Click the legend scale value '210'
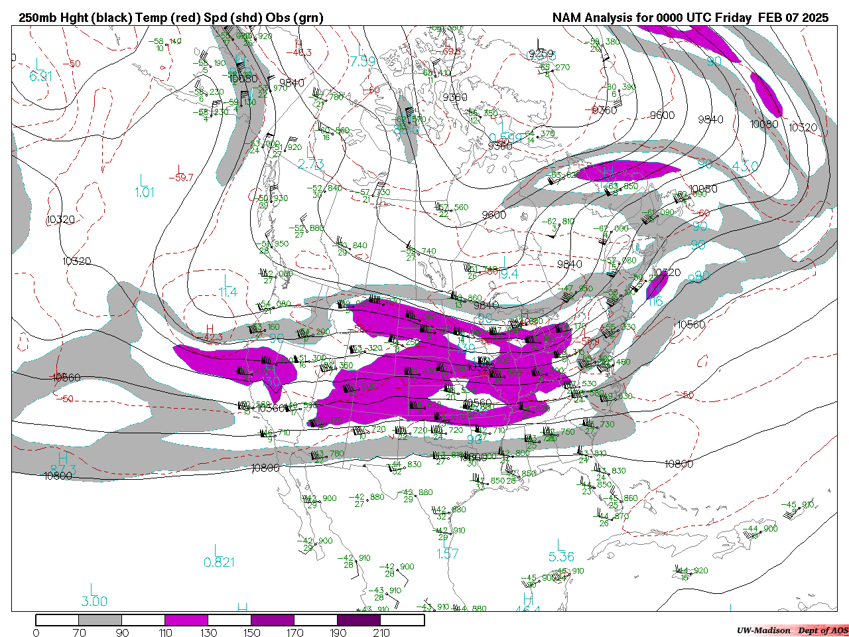Screen dimensions: 849x637 pyautogui.click(x=381, y=632)
